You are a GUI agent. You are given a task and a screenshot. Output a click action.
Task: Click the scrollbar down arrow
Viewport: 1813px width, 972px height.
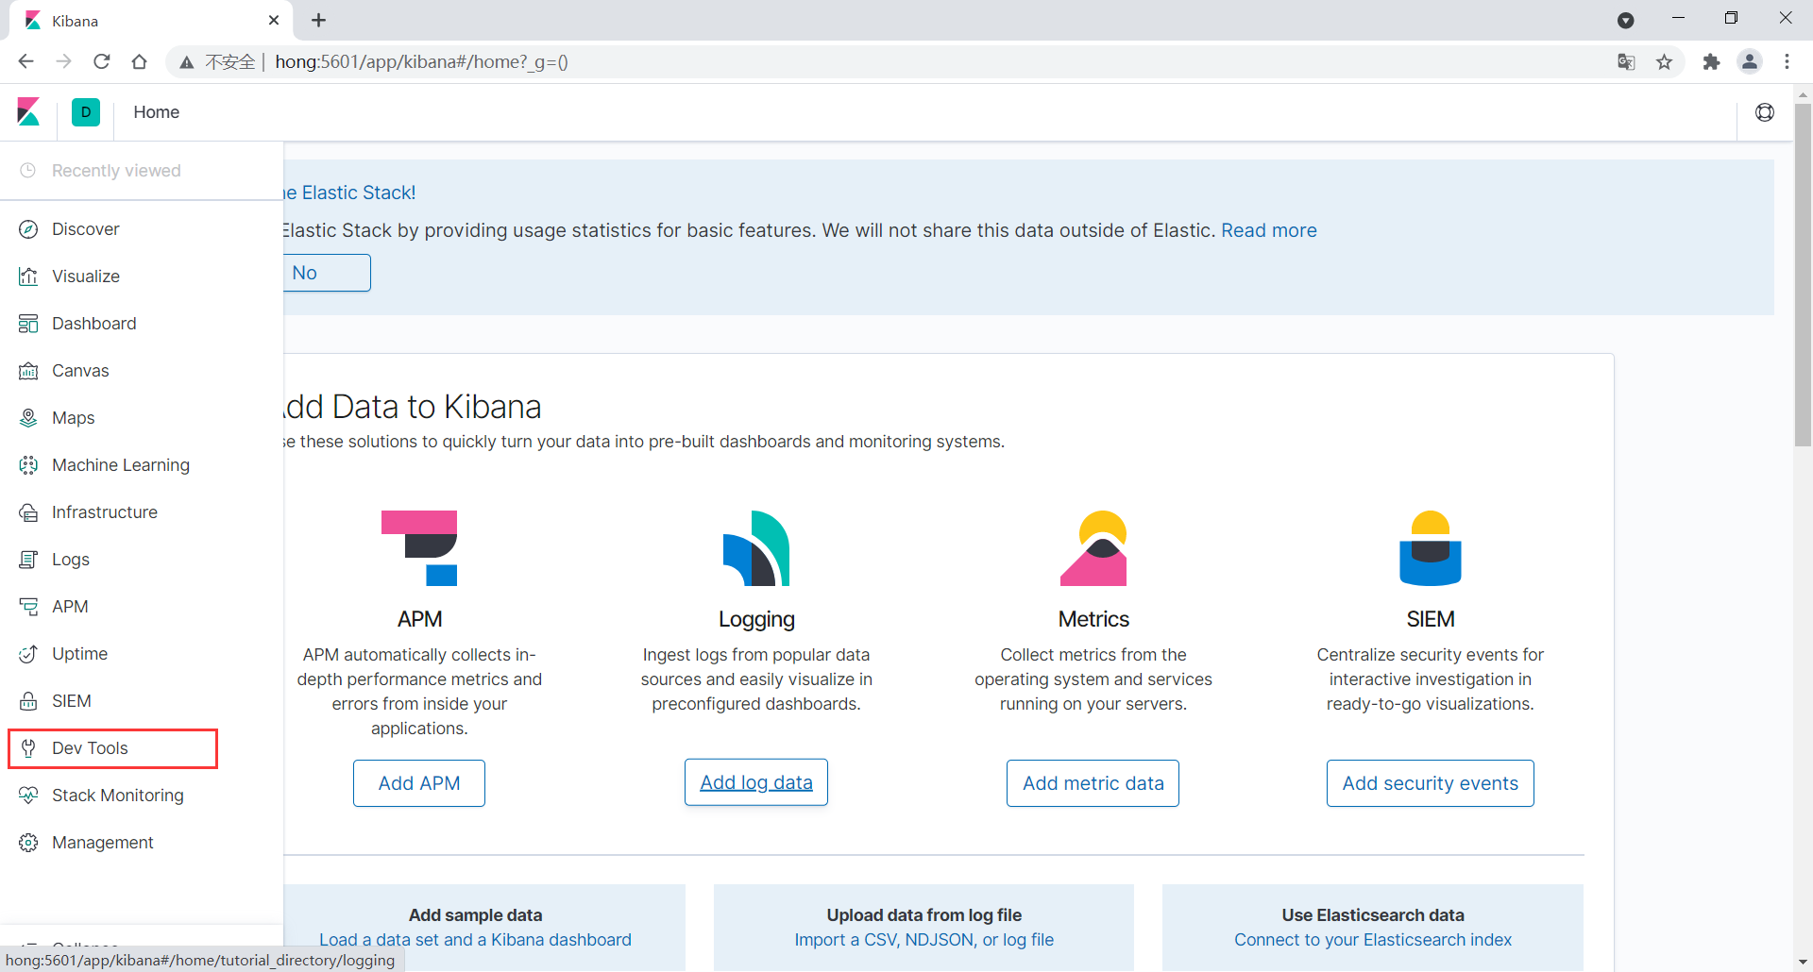pos(1803,963)
